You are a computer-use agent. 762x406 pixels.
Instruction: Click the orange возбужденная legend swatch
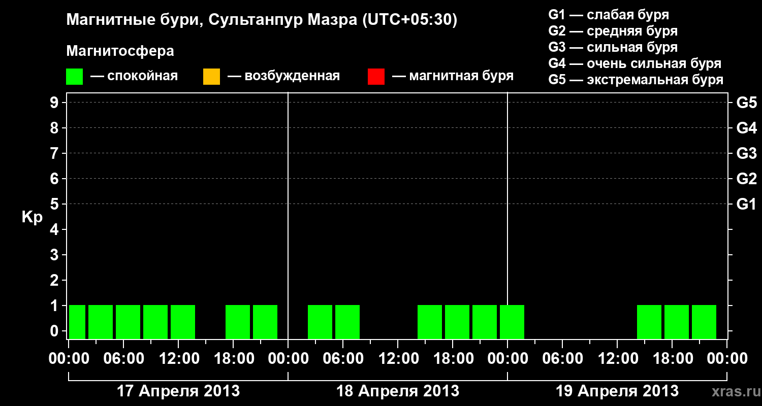(x=211, y=77)
